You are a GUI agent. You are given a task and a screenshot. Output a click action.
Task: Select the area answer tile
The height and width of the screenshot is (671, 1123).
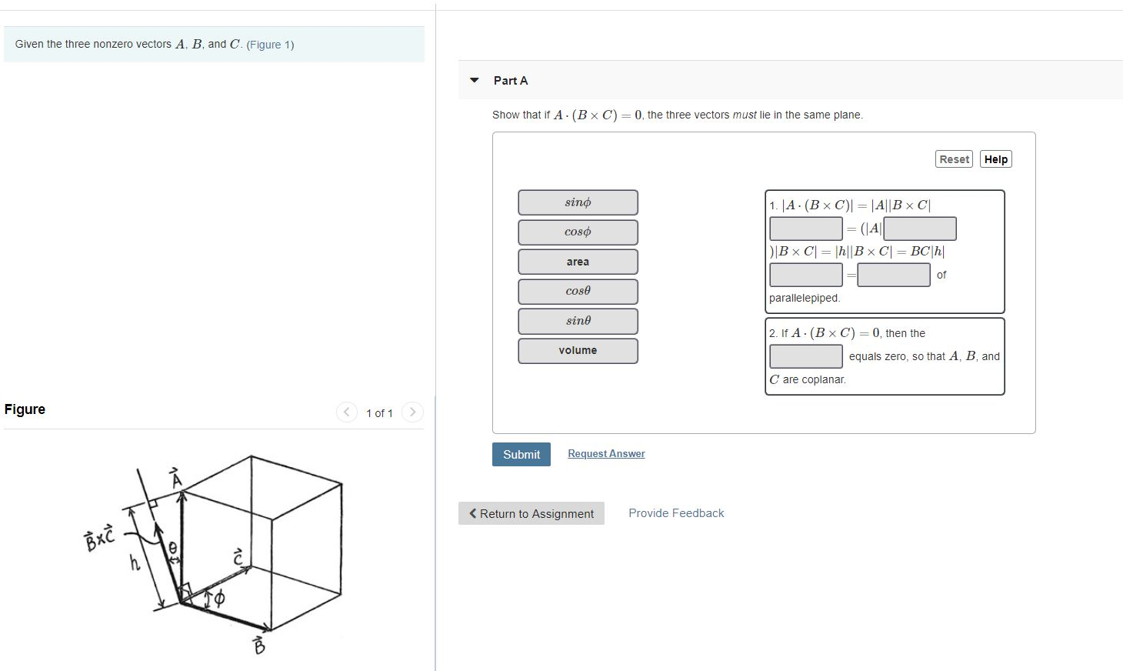click(x=578, y=261)
